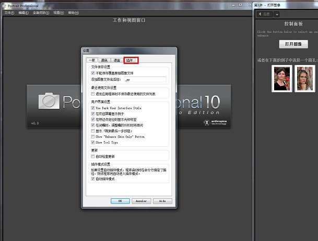Maximize the Portrait Professional window
Screen dimensions: 318x241
pos(241,5)
